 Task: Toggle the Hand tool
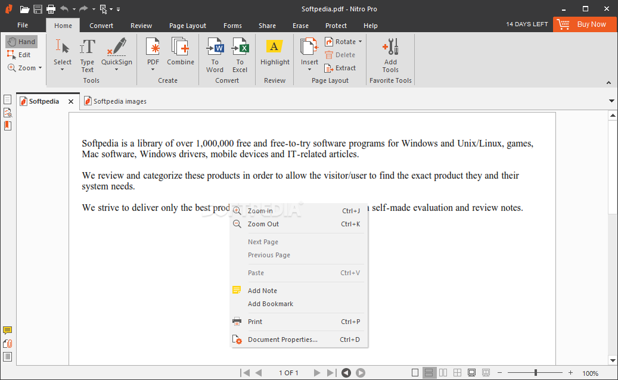click(21, 42)
